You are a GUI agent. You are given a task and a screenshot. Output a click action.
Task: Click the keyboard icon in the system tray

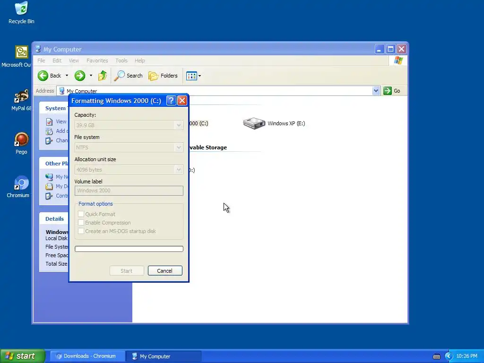[436, 356]
